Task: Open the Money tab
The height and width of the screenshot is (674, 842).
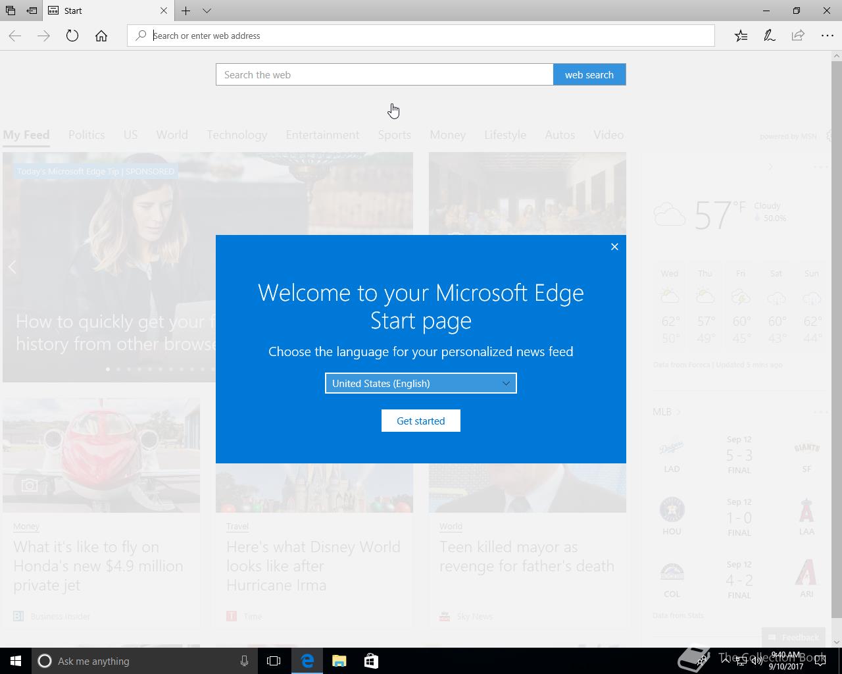Action: pos(448,134)
